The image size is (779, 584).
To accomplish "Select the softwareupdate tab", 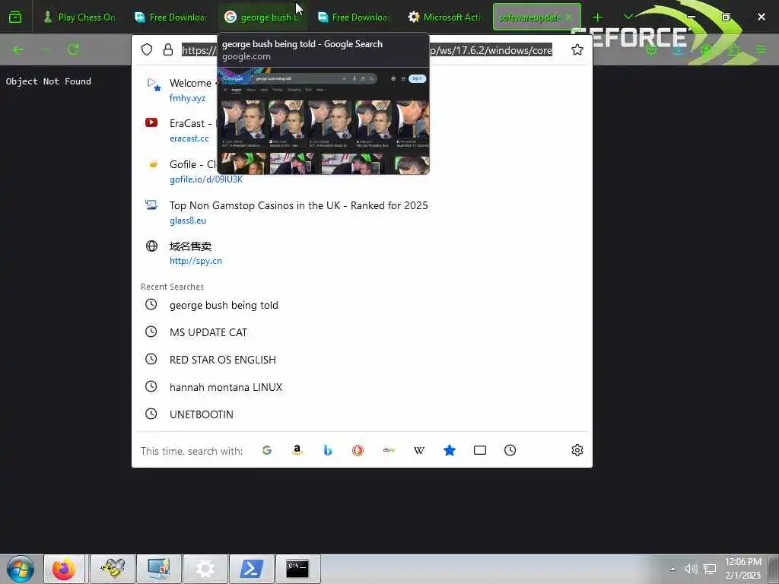I will click(x=529, y=17).
